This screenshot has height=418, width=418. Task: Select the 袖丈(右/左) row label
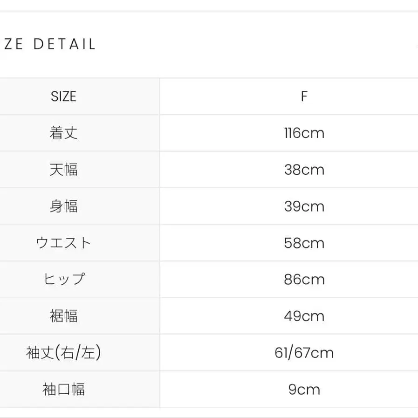click(x=63, y=352)
